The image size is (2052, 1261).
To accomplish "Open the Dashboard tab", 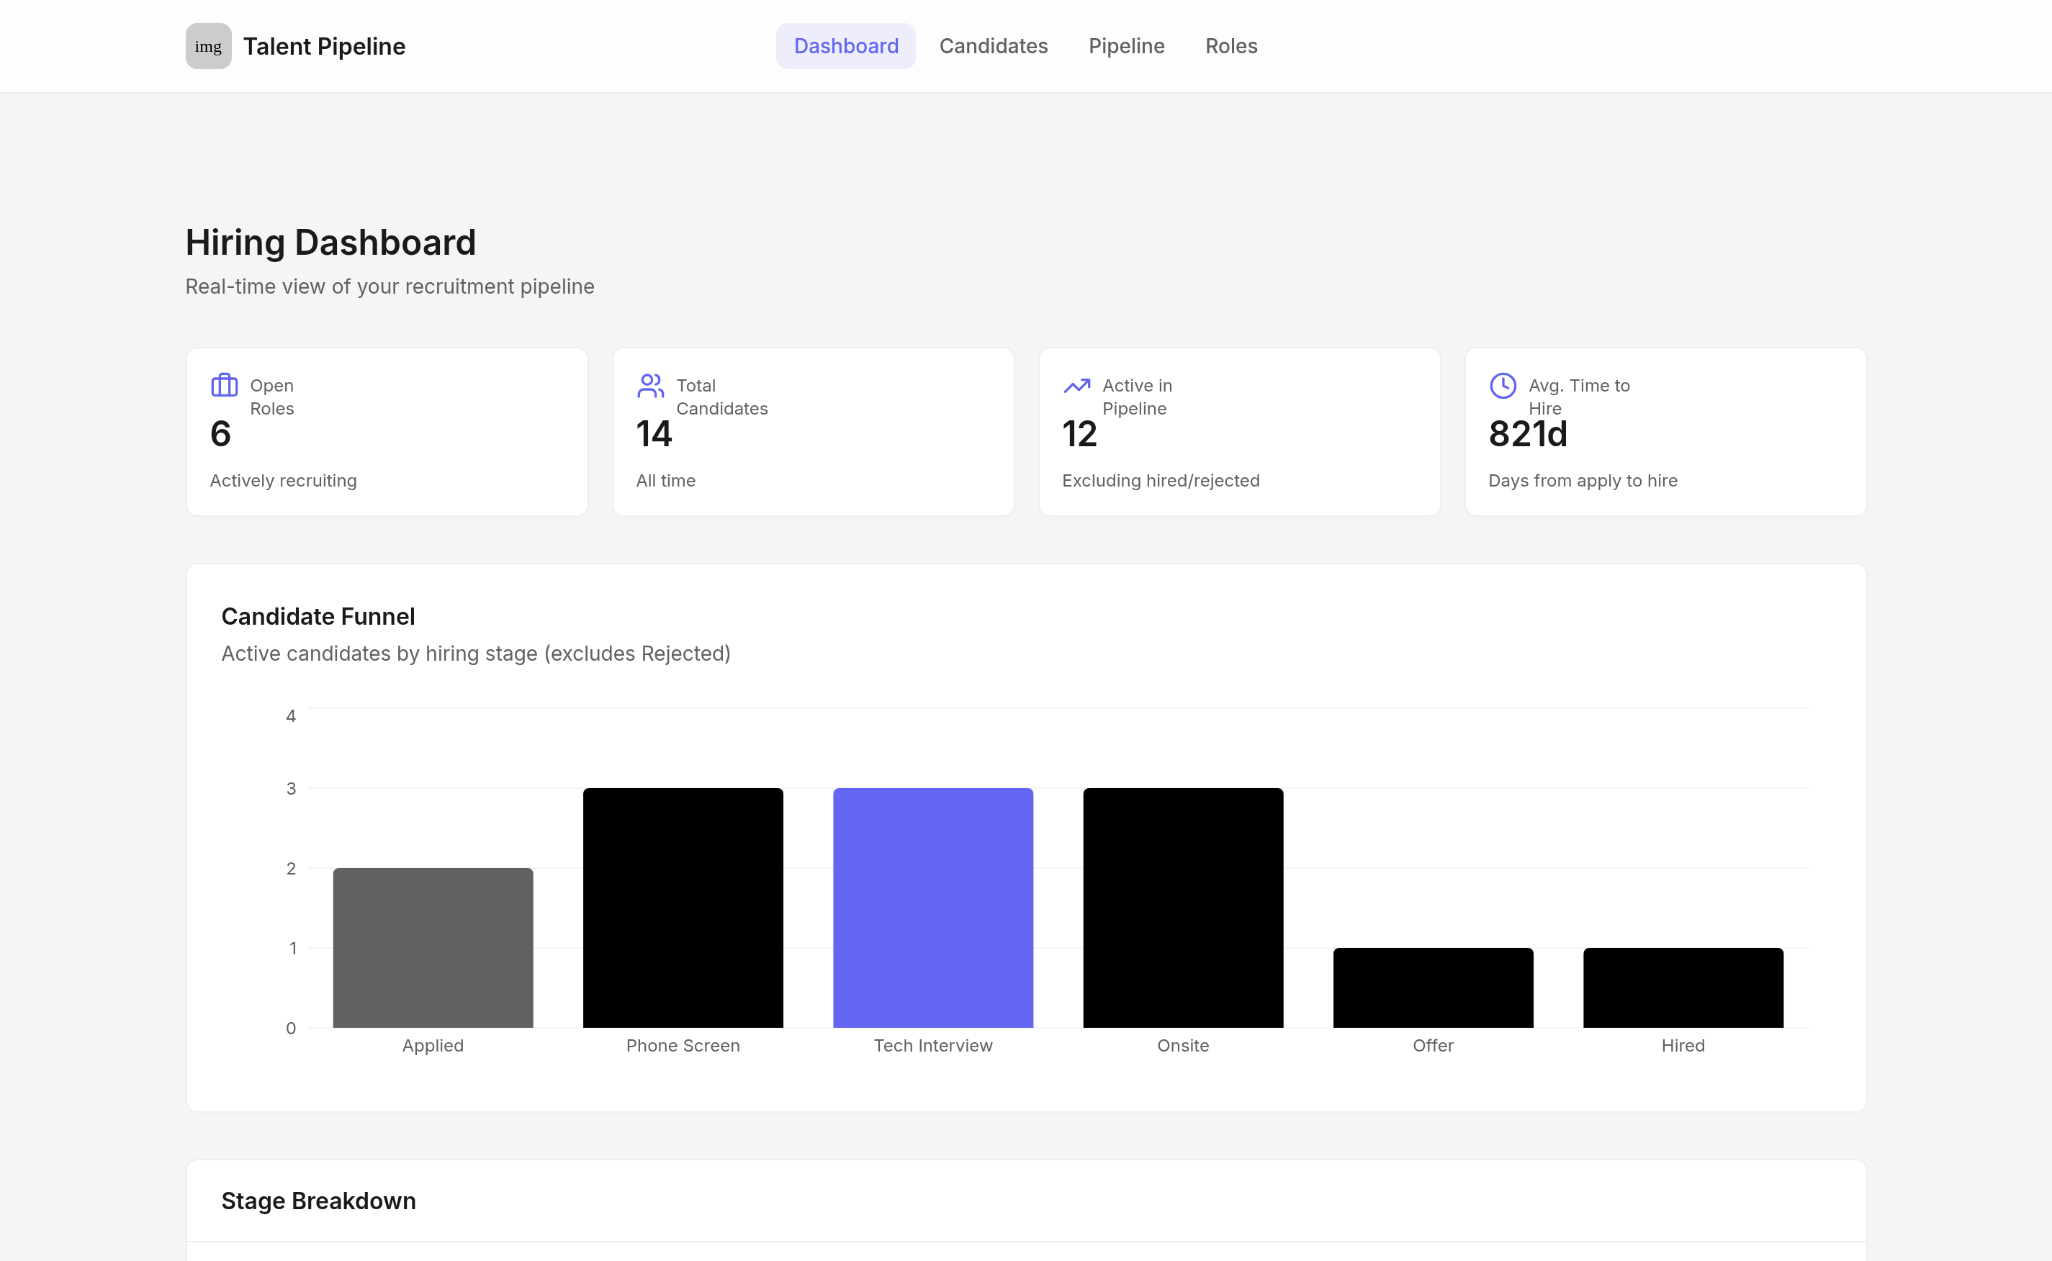I will (846, 46).
